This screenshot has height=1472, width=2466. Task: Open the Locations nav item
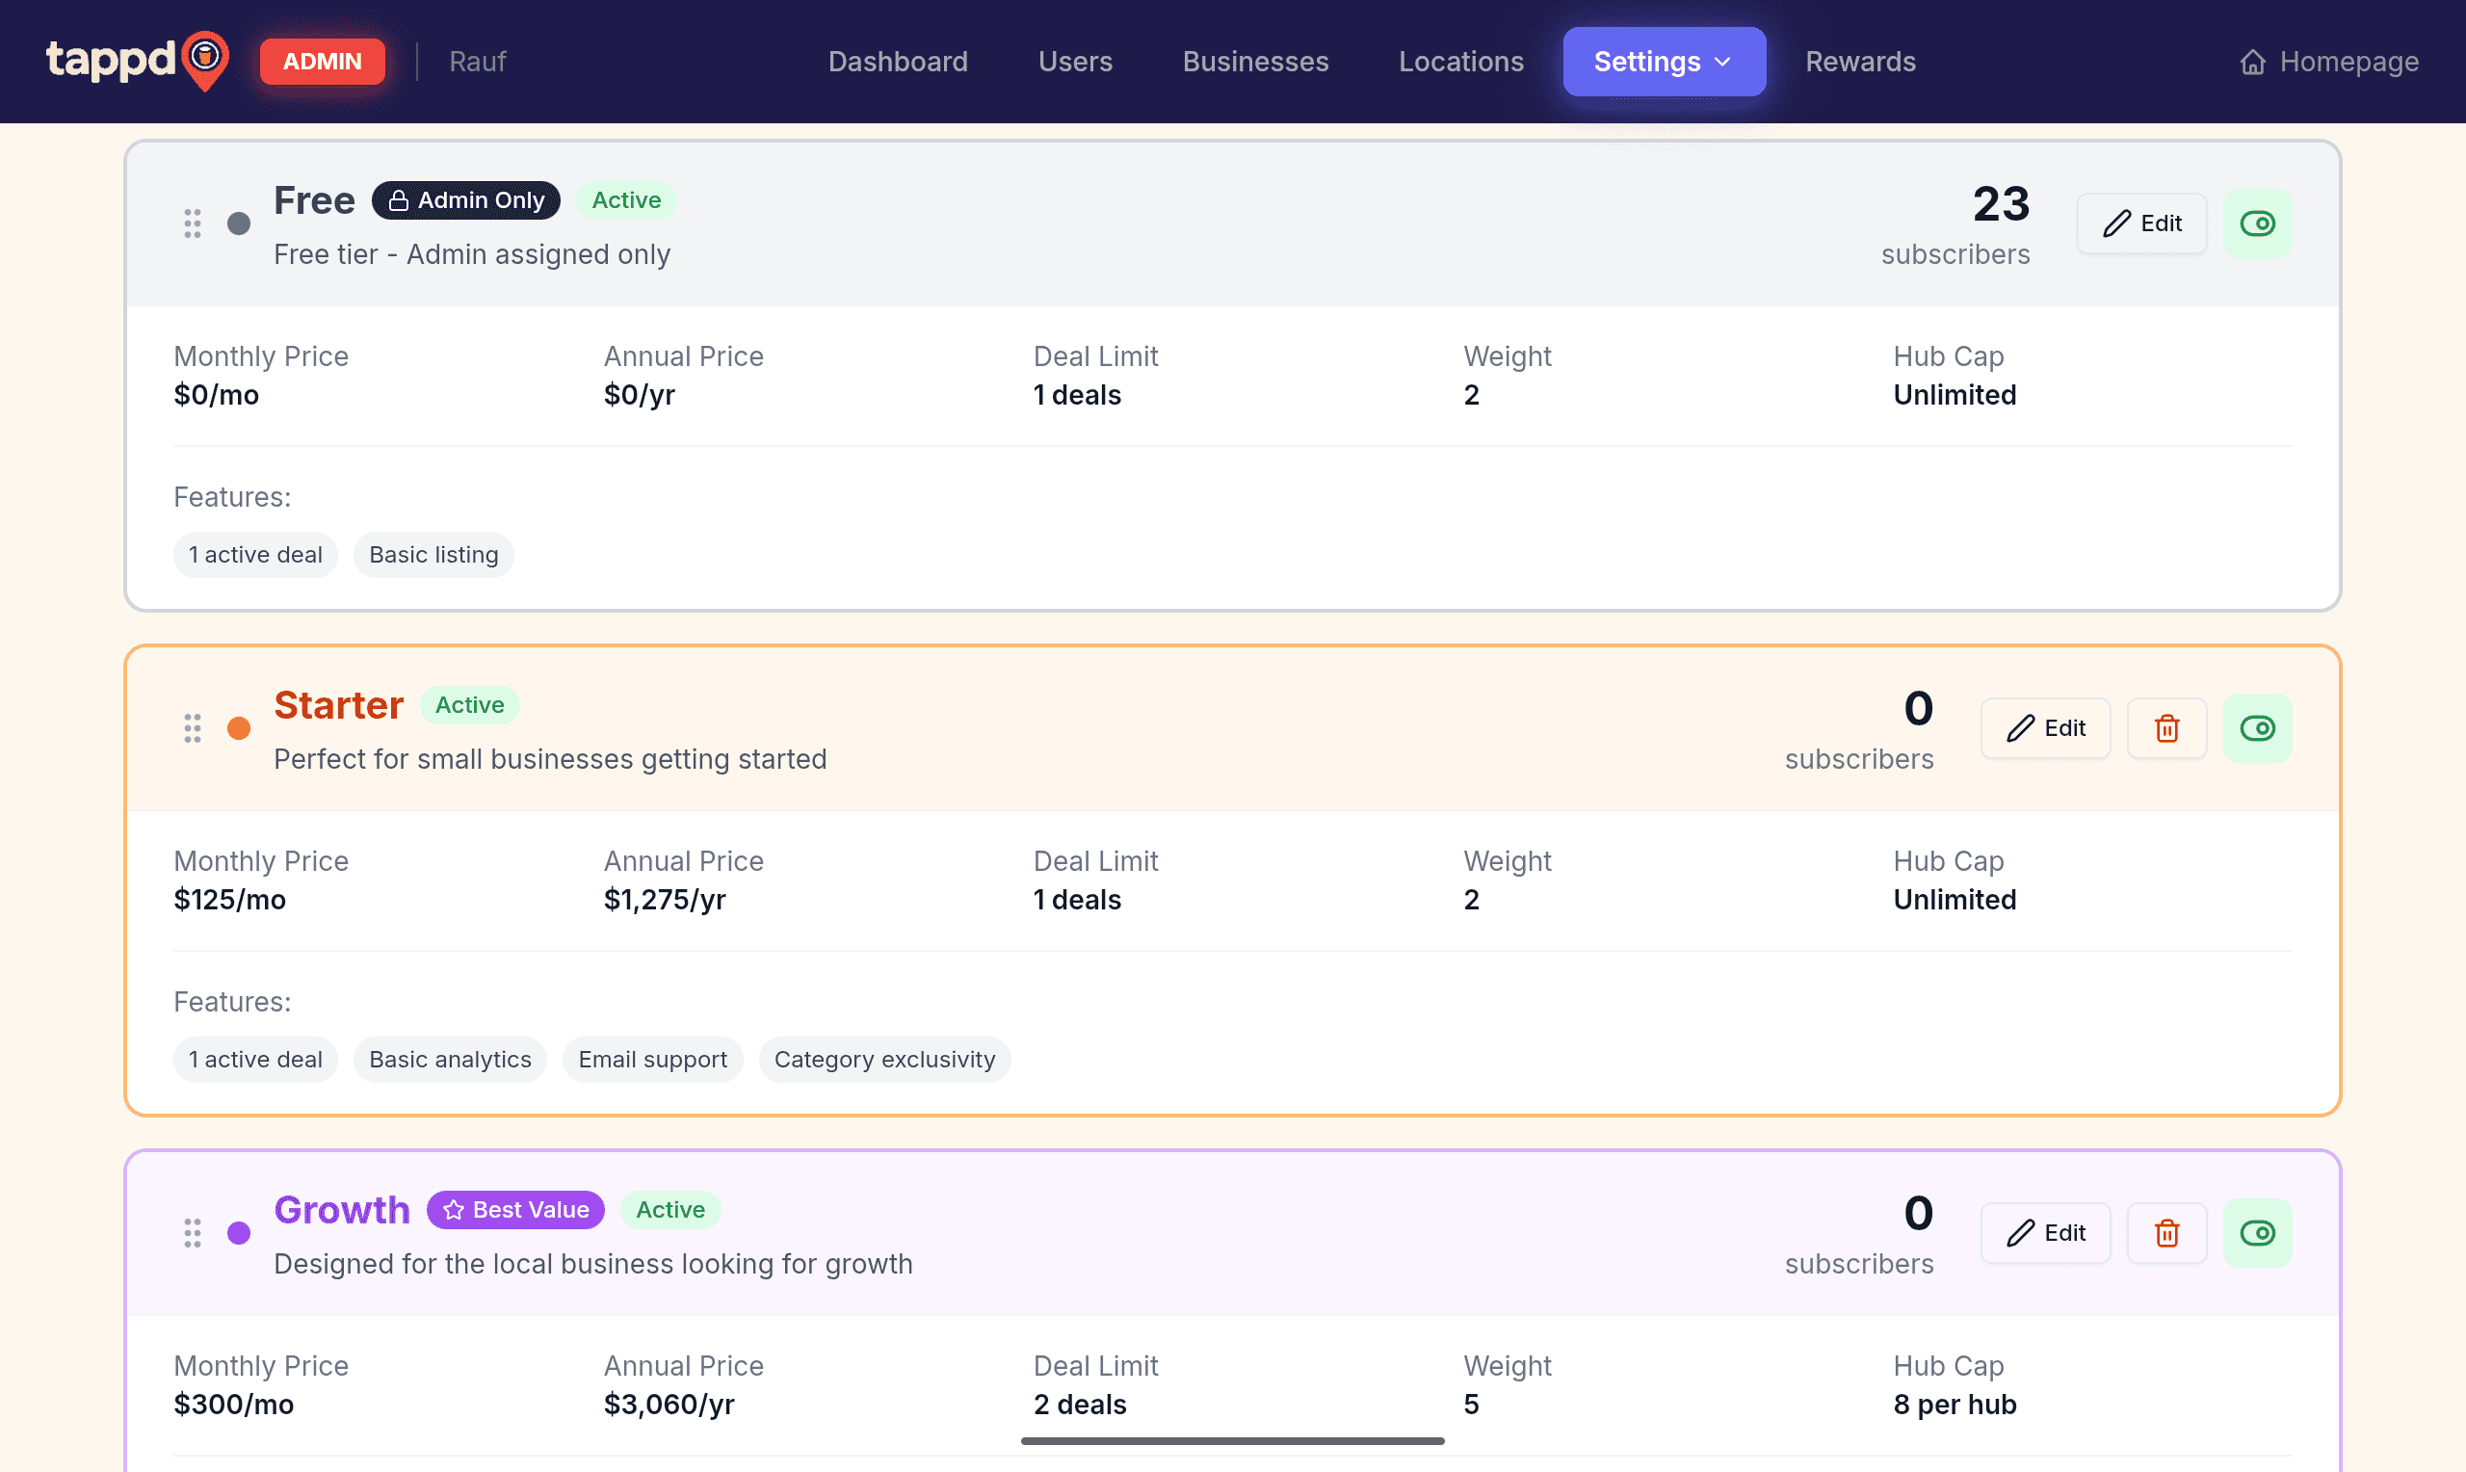[1460, 62]
